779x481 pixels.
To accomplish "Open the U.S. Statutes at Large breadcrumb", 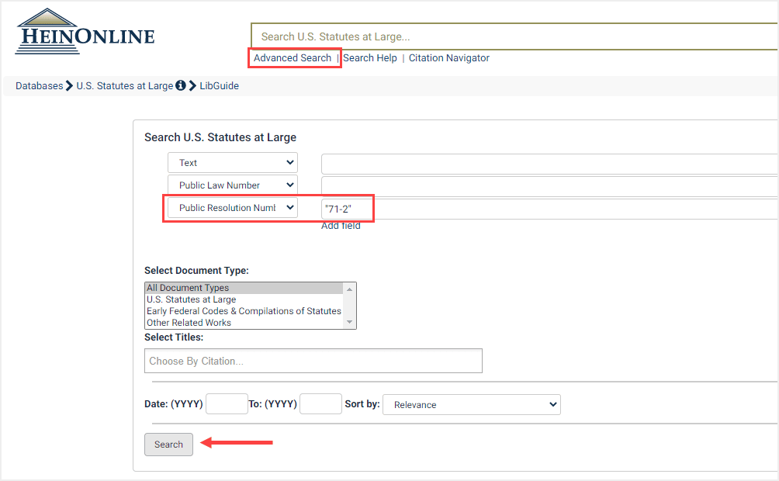I will pyautogui.click(x=125, y=85).
